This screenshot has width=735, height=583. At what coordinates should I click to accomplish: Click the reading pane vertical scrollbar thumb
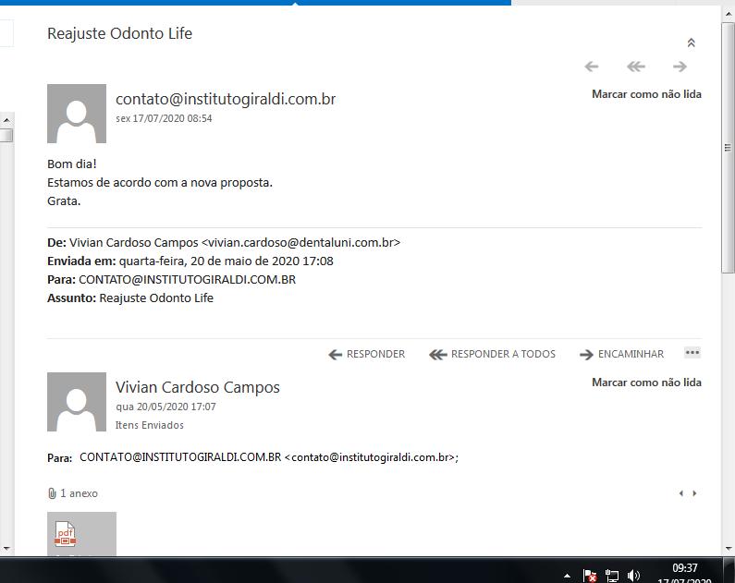coord(728,147)
